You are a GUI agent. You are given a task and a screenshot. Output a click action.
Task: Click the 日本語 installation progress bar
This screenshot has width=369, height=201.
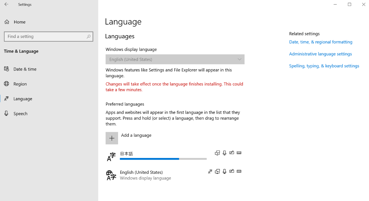(163, 159)
